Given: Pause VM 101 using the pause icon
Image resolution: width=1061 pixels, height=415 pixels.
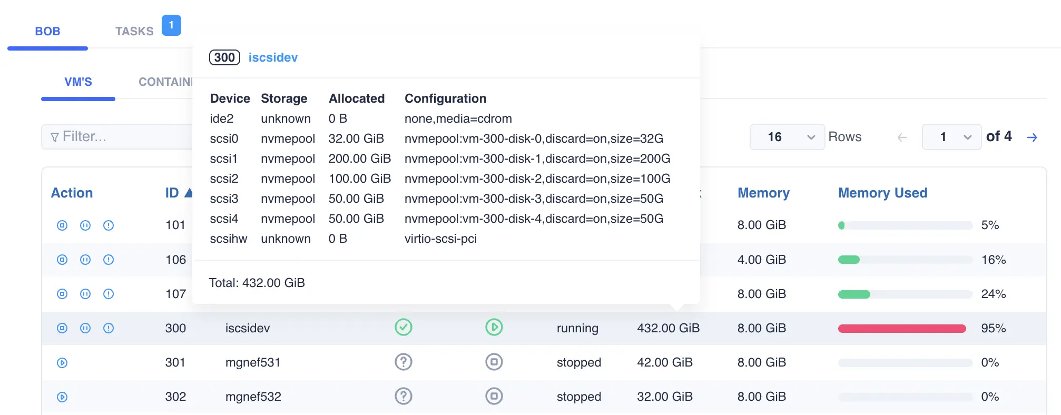Looking at the screenshot, I should point(85,225).
